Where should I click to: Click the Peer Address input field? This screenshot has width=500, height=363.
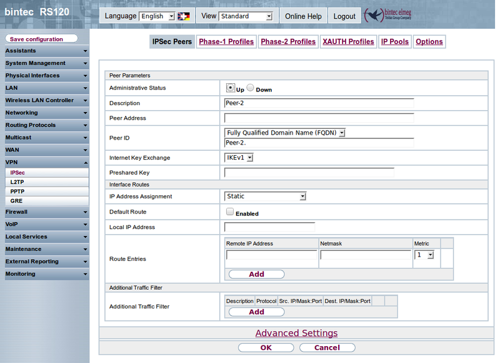[x=319, y=118]
